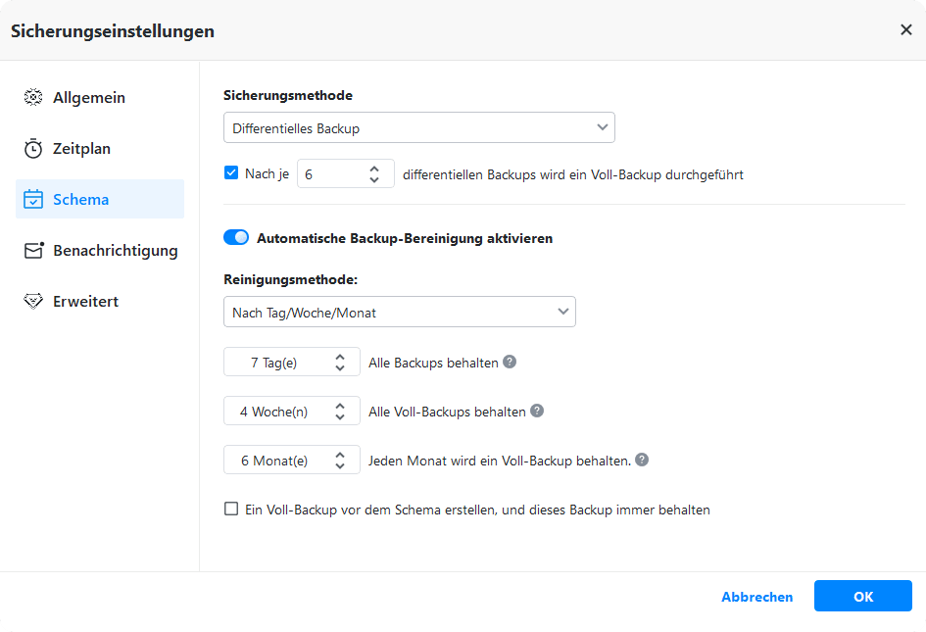Click help icon beside 'Alle Backups behalten'
Screen dimensions: 926x632
pos(510,362)
